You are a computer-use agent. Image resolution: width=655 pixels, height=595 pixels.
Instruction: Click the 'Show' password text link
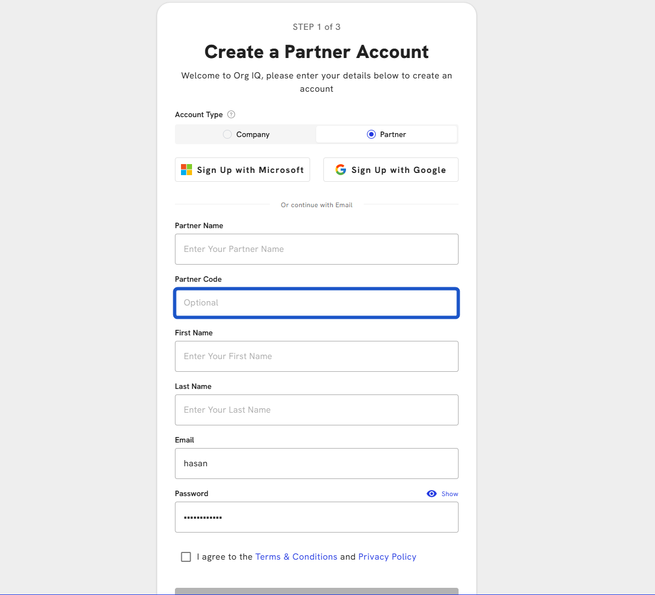point(450,494)
